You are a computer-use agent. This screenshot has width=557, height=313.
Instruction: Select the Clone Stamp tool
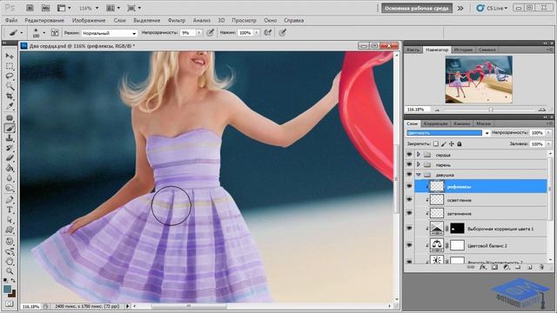10,138
